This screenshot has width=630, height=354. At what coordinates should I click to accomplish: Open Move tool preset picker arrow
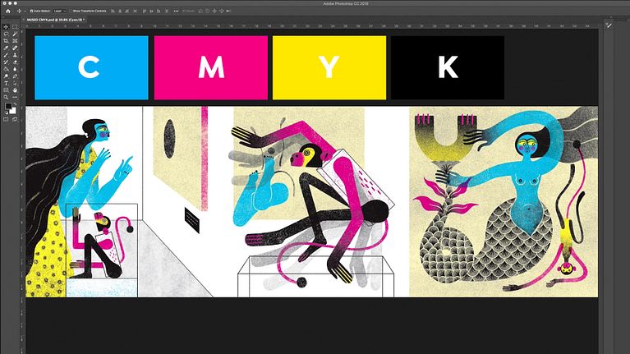tap(22, 11)
